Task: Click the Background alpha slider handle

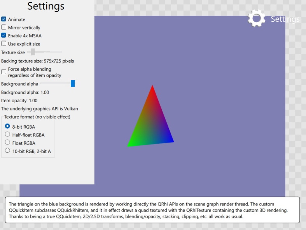Action: coord(73,84)
